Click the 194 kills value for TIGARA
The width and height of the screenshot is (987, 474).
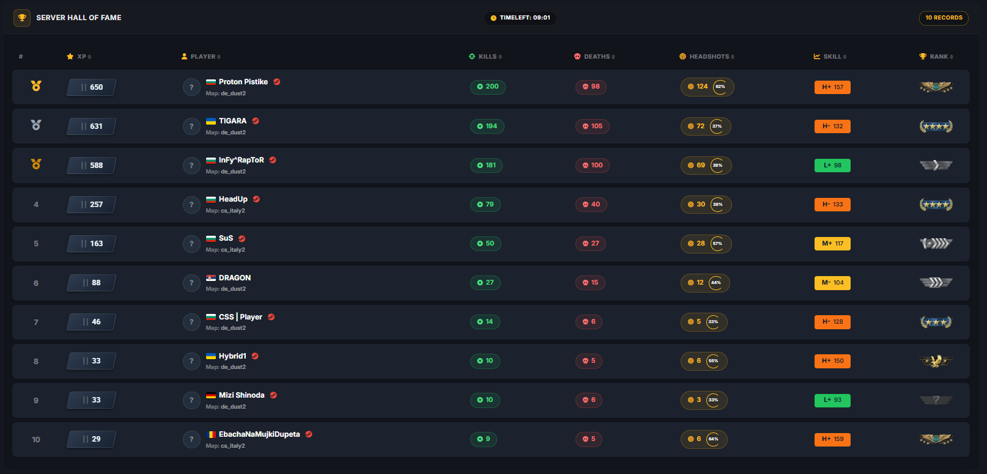coord(487,126)
